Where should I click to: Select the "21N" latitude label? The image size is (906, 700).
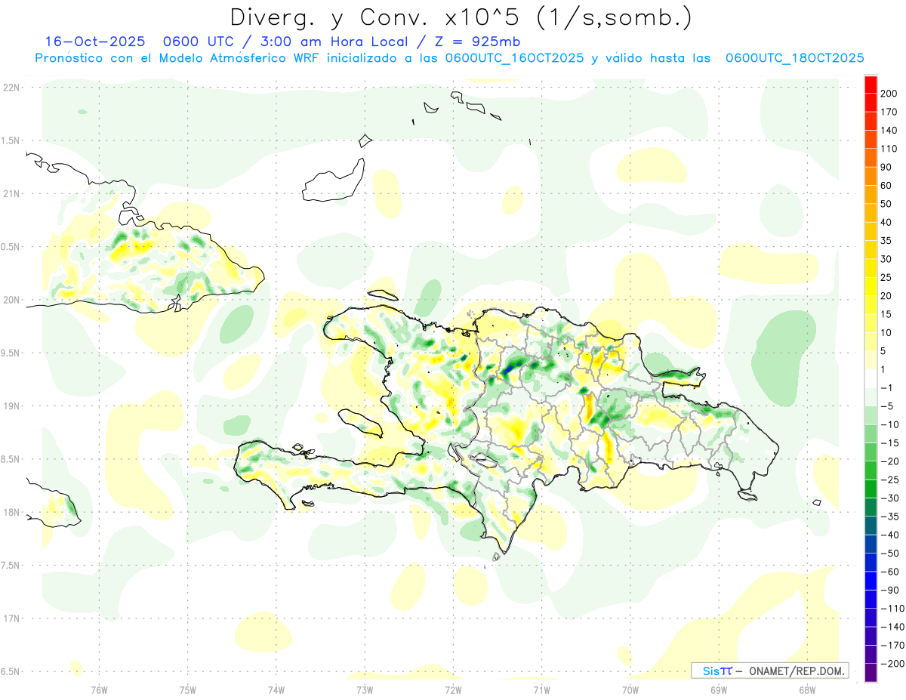point(11,194)
